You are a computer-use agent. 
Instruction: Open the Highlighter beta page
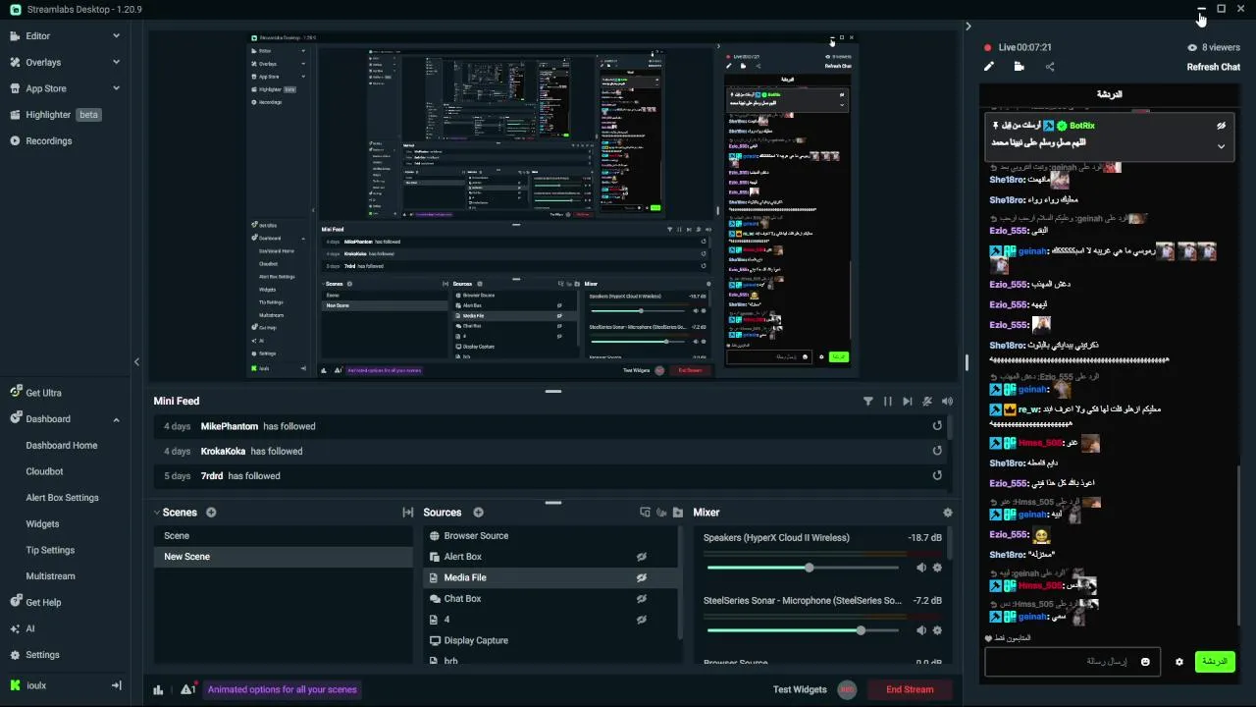tap(55, 115)
